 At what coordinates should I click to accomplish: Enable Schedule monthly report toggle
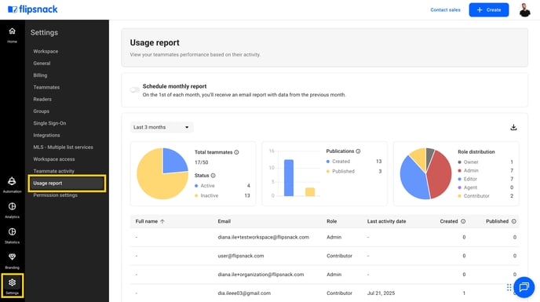pos(135,90)
